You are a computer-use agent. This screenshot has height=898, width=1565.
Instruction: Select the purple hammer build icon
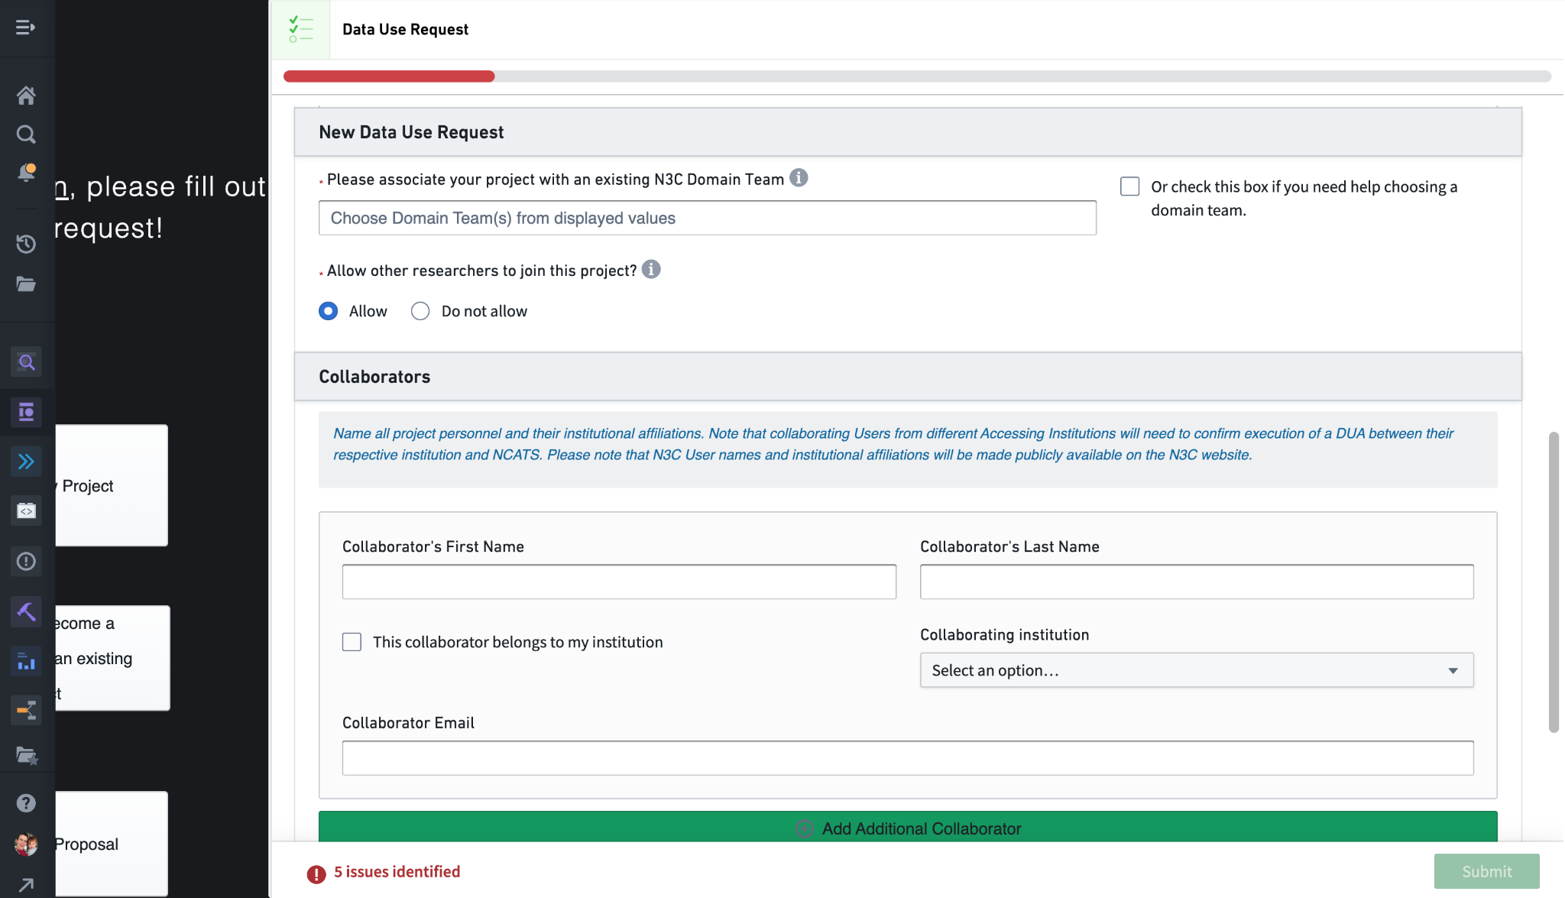point(27,611)
